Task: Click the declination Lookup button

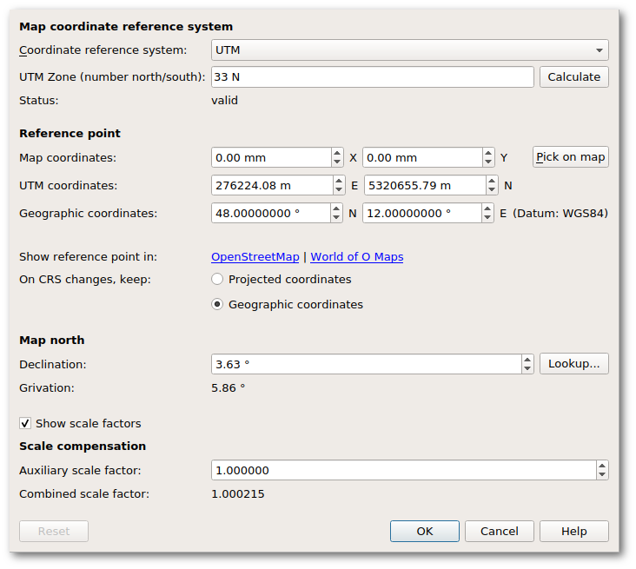Action: pyautogui.click(x=574, y=363)
